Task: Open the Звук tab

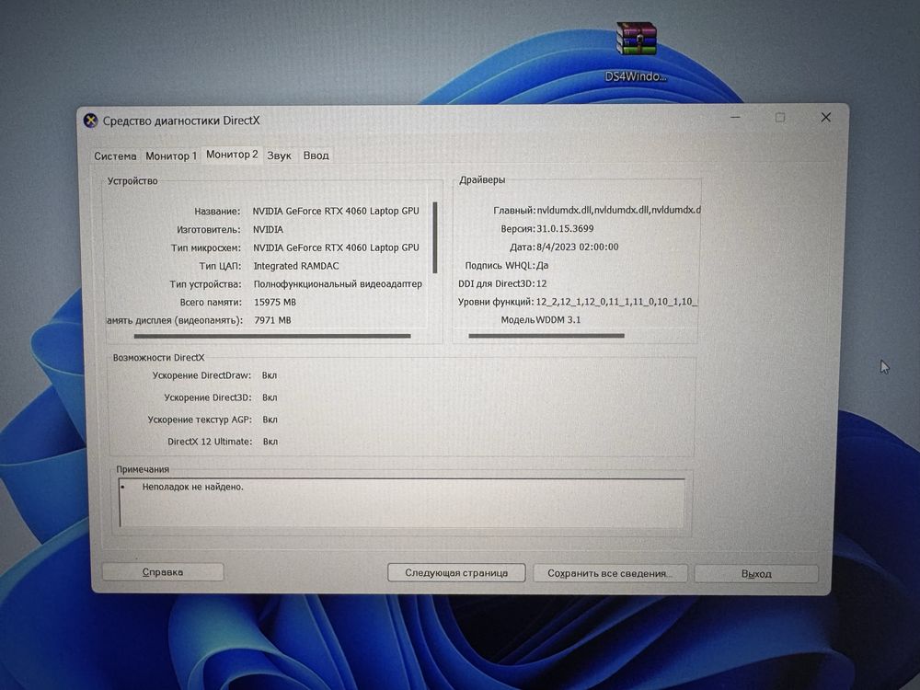Action: pos(280,156)
